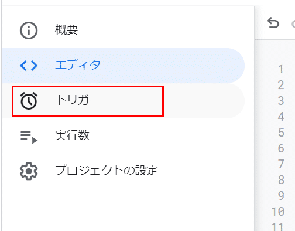Viewport: 295px width, 231px height.
Task: Click the undo arrow in editor toolbar
Action: (273, 23)
